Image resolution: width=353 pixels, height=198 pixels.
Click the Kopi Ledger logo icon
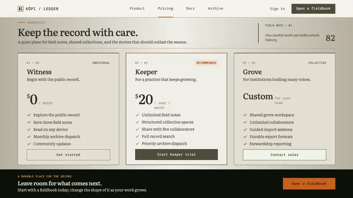(21, 9)
